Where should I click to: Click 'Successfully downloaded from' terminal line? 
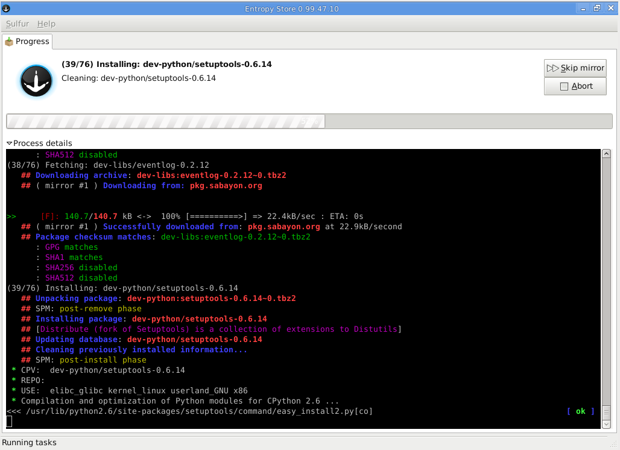click(212, 227)
